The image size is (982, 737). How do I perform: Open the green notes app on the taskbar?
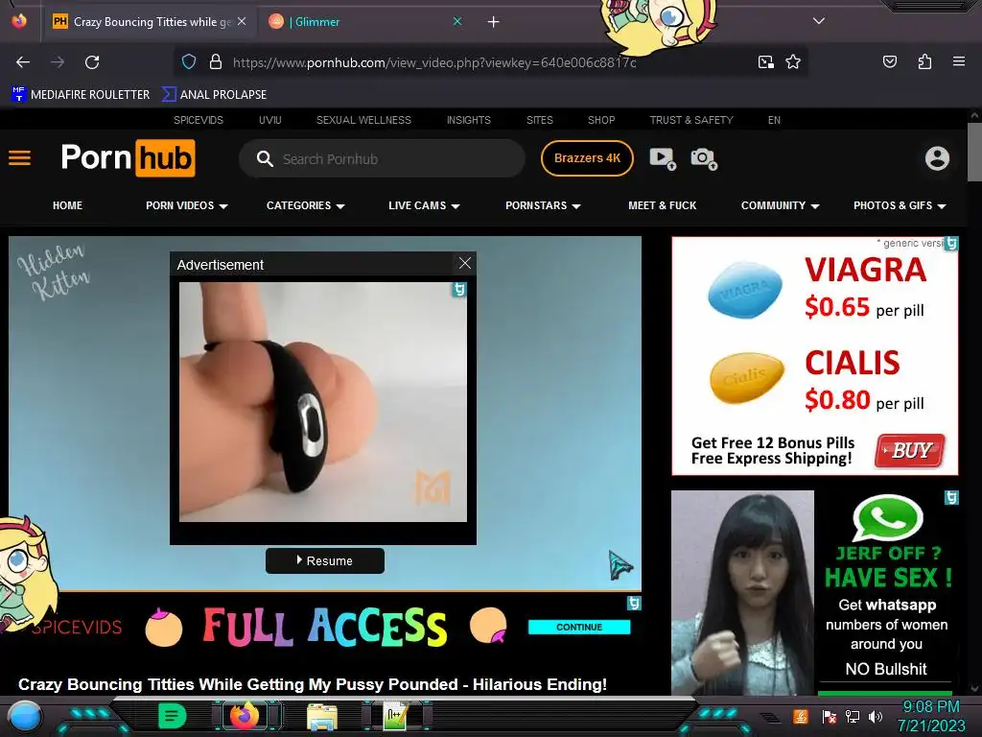(x=173, y=716)
